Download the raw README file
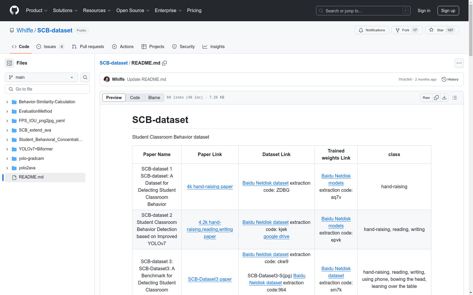The height and width of the screenshot is (295, 473). [x=444, y=98]
